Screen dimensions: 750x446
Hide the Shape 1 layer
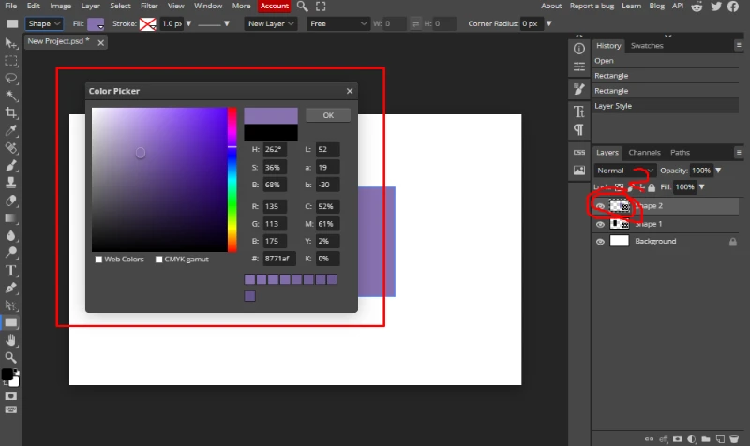coord(600,224)
